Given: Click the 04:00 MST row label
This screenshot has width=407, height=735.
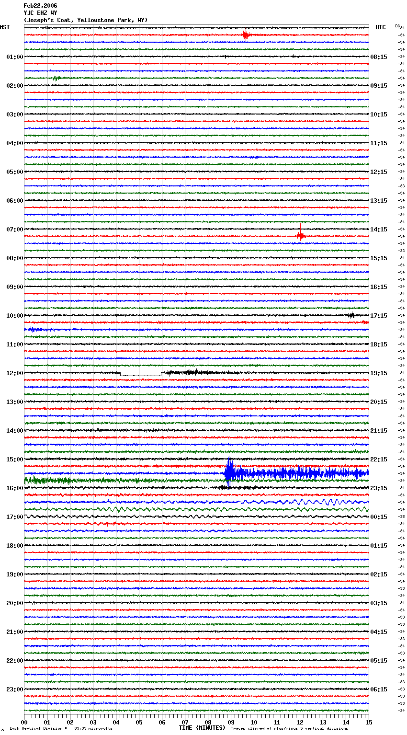Looking at the screenshot, I should click(x=15, y=143).
